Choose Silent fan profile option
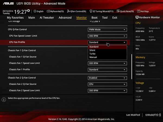The image size is (163, 122). (x=107, y=50)
